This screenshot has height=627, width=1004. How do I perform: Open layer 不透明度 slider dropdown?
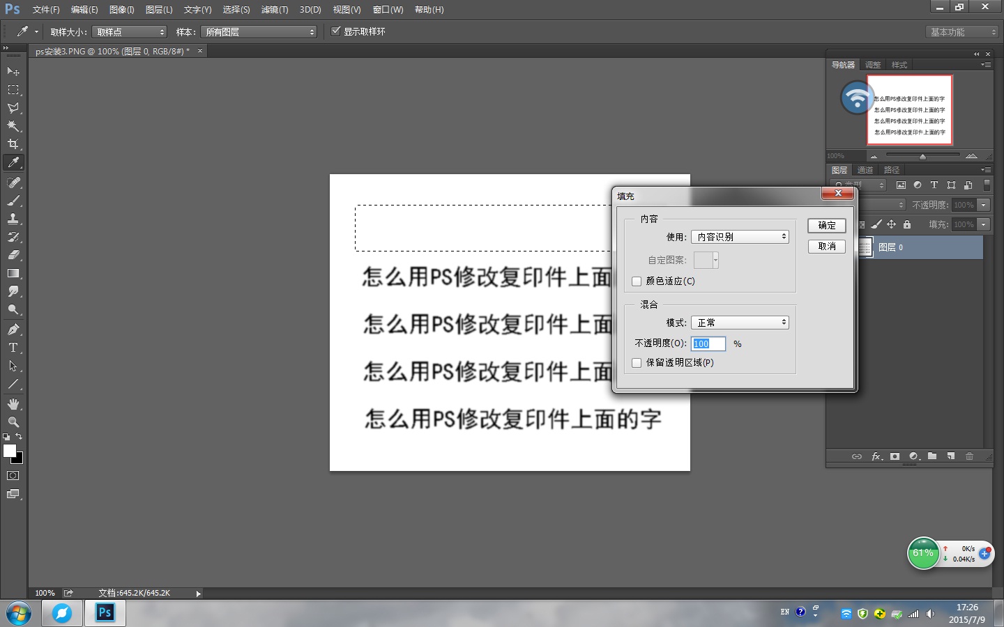984,205
